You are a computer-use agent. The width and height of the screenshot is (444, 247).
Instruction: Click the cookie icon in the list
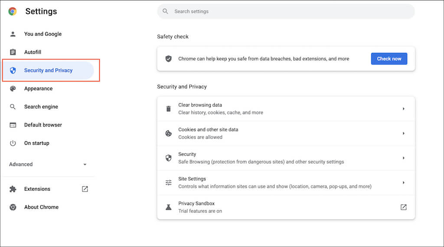pyautogui.click(x=169, y=133)
